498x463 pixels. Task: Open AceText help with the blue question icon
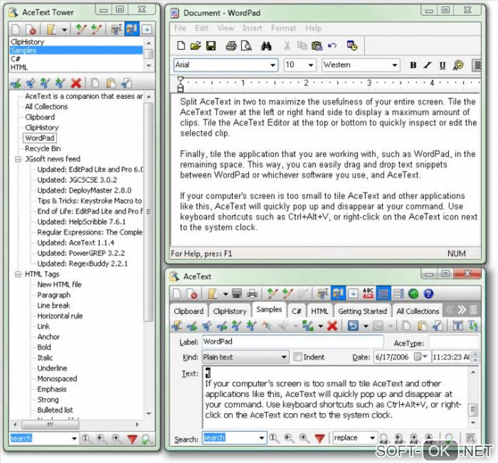(x=429, y=294)
